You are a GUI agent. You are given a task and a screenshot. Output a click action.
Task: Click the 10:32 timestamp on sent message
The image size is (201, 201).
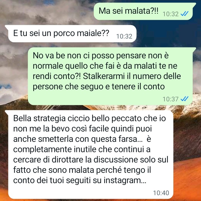pyautogui.click(x=171, y=14)
